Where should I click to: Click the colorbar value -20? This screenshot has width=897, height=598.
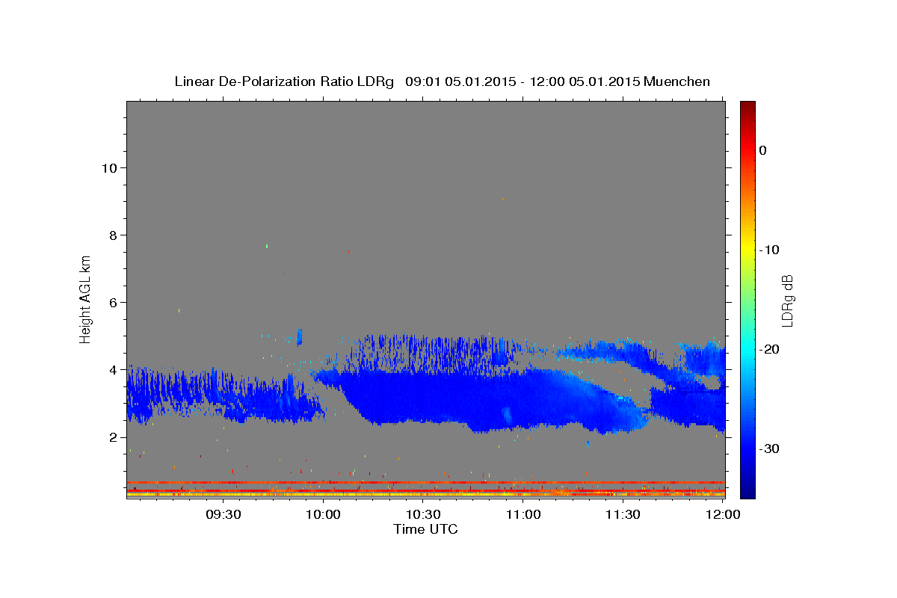coord(770,349)
